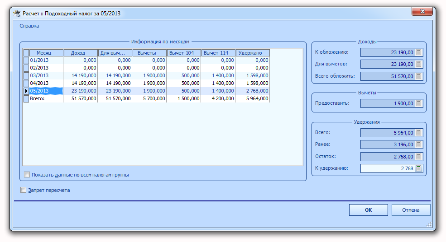446x242 pixels.
Task: Select row marker for 02/2013
Action: click(26, 68)
